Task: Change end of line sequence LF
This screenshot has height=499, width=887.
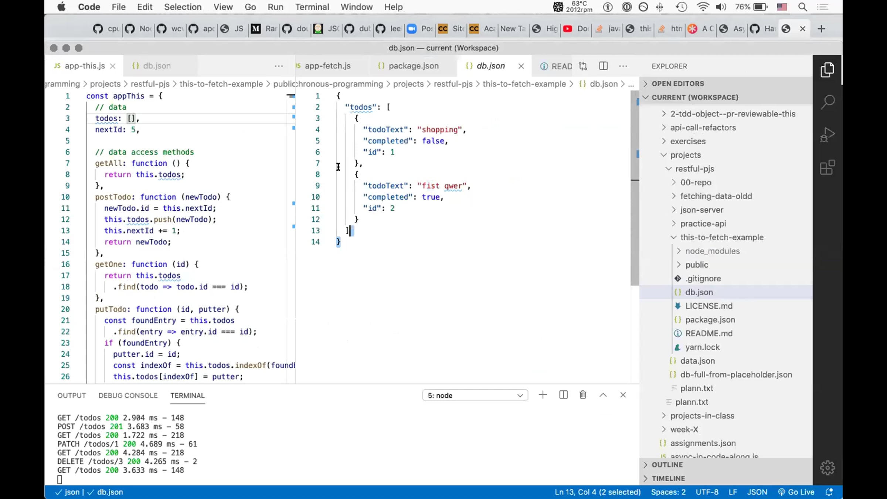Action: pyautogui.click(x=733, y=492)
